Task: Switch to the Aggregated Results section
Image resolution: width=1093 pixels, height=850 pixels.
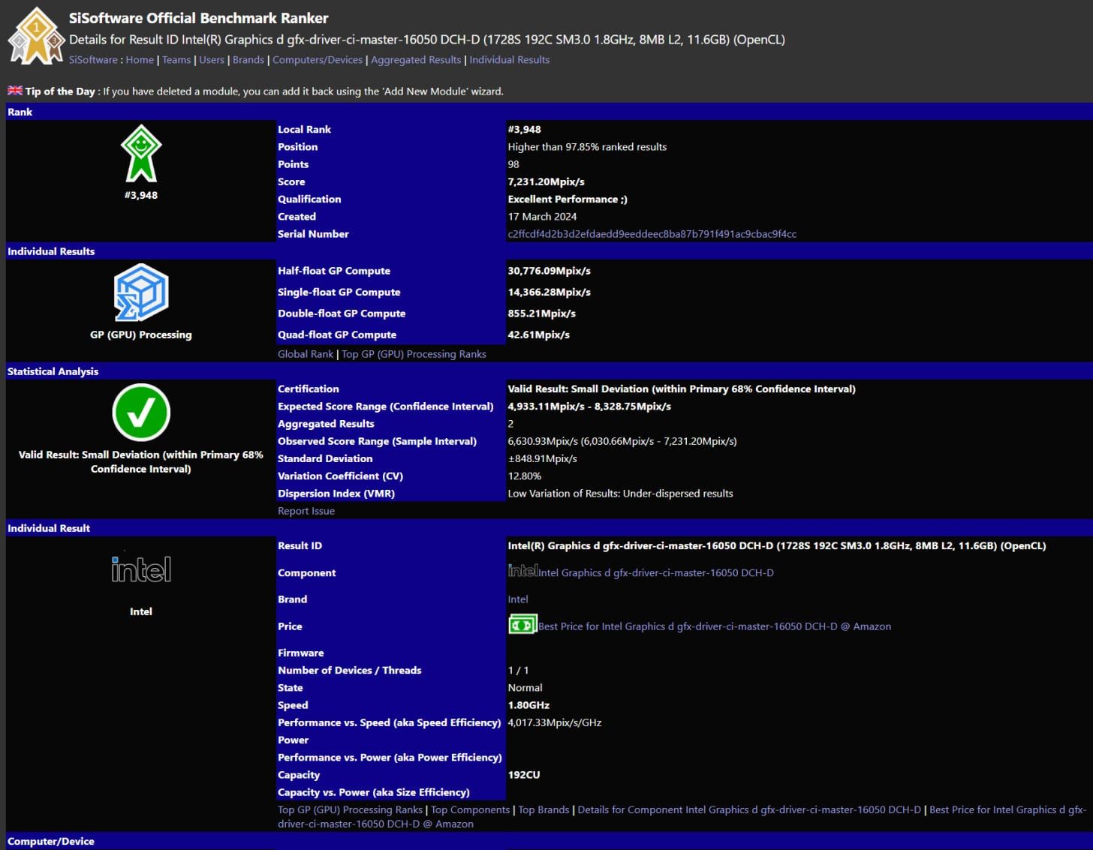Action: 416,59
